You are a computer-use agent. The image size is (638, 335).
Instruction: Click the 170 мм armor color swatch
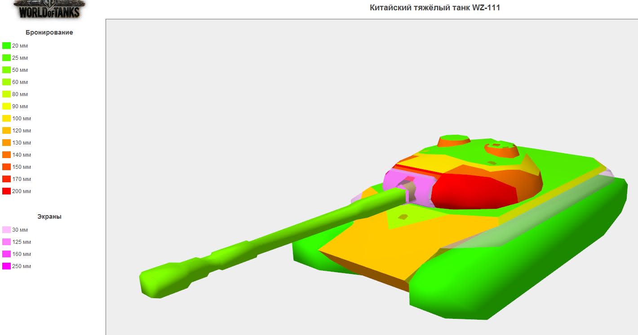(6, 179)
